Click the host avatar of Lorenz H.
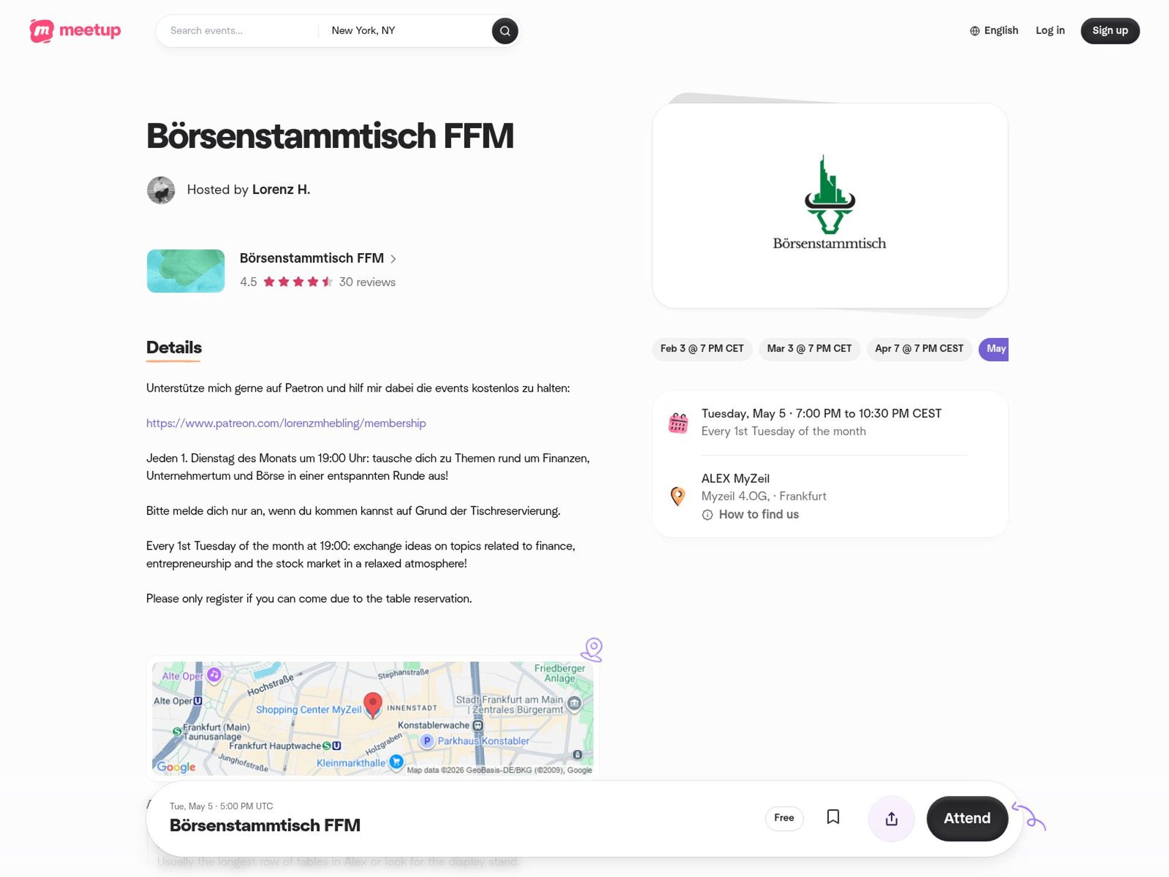Image resolution: width=1169 pixels, height=877 pixels. click(161, 189)
